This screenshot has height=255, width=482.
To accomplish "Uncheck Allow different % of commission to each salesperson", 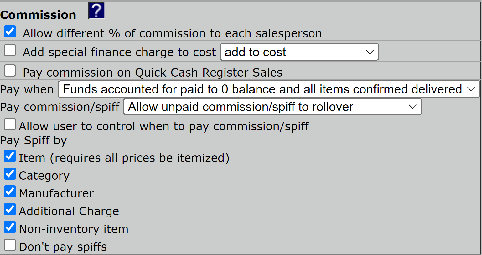I will pyautogui.click(x=10, y=32).
